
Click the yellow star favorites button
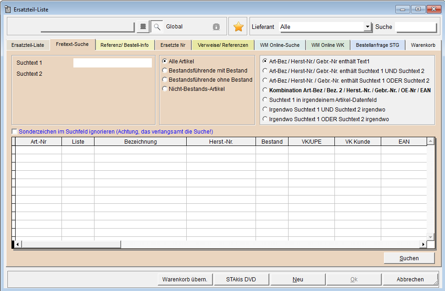239,27
